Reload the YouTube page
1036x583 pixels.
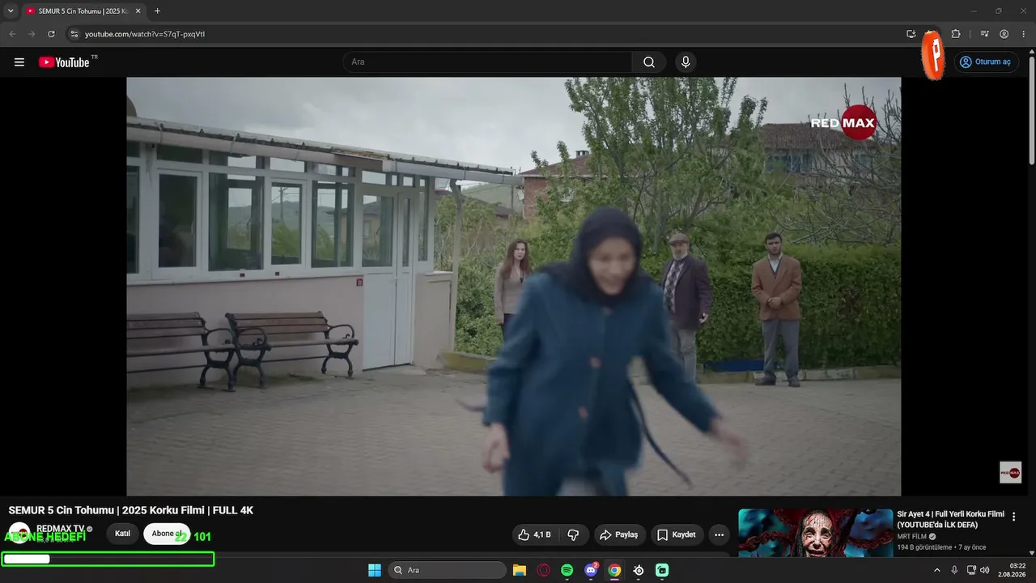click(x=51, y=34)
